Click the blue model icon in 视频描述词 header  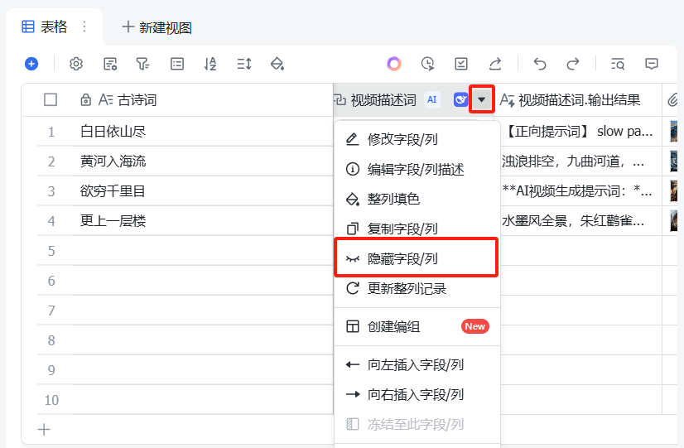[x=460, y=100]
